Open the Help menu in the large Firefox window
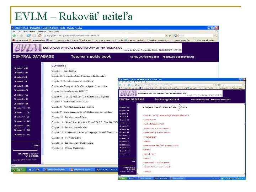 [57, 31]
